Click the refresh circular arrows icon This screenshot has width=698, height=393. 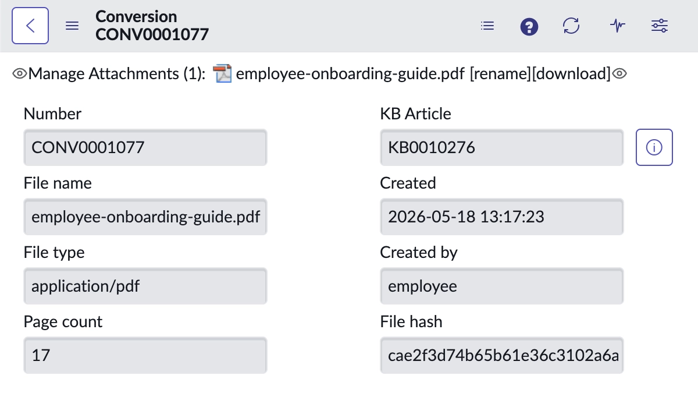point(571,26)
